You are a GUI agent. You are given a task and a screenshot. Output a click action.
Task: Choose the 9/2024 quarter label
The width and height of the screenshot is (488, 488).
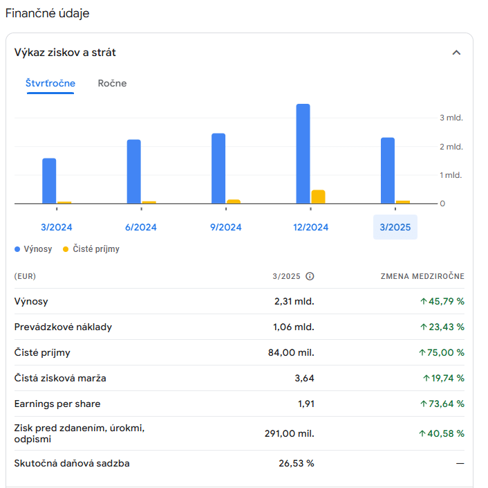(x=226, y=227)
